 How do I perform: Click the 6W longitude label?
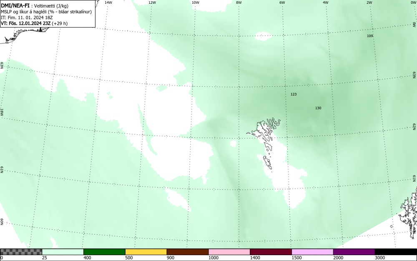pyautogui.click(x=282, y=3)
